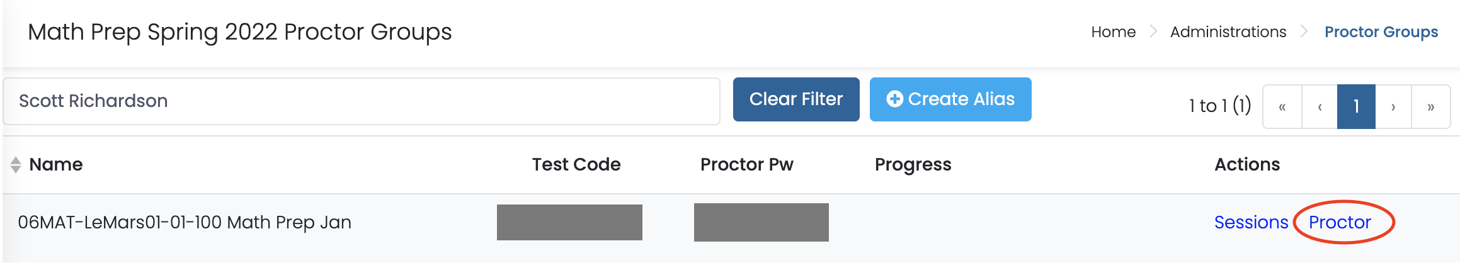Click the Create Alias button
This screenshot has height=263, width=1460.
(x=950, y=99)
